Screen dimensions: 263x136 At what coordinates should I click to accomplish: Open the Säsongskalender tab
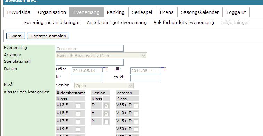[x=200, y=12]
